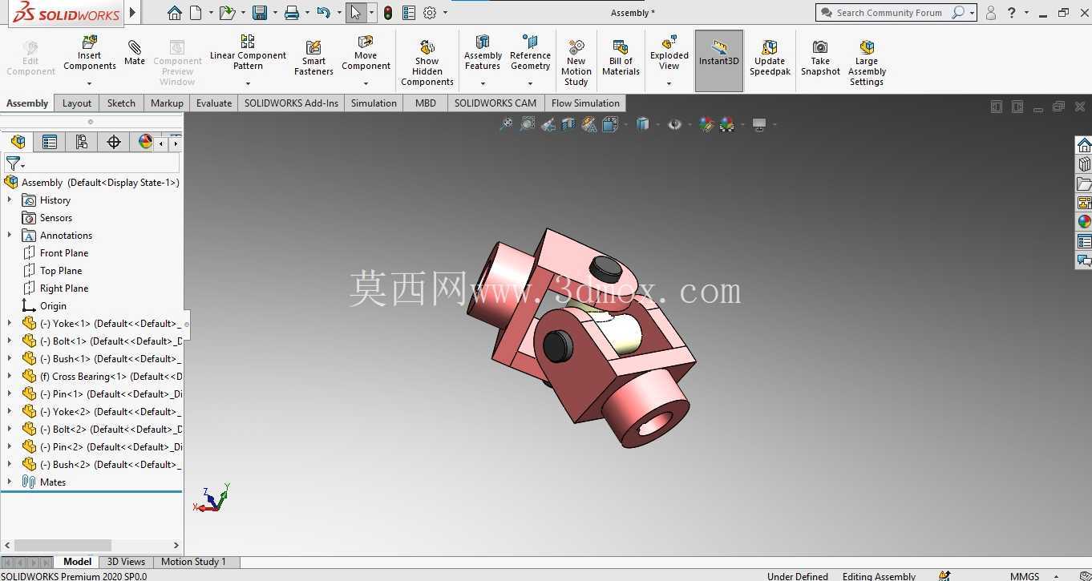Open Section View in heads-up toolbar
This screenshot has width=1092, height=581.
click(568, 124)
